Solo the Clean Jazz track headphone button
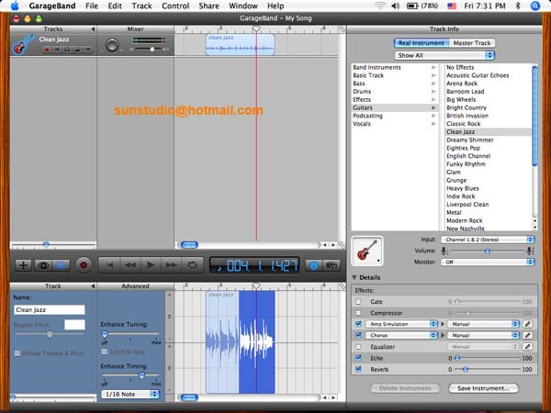 point(67,50)
